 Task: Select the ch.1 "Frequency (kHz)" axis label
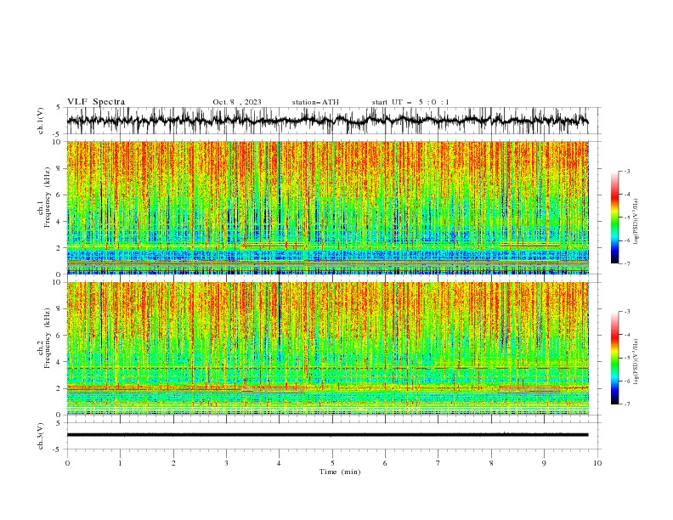point(48,197)
